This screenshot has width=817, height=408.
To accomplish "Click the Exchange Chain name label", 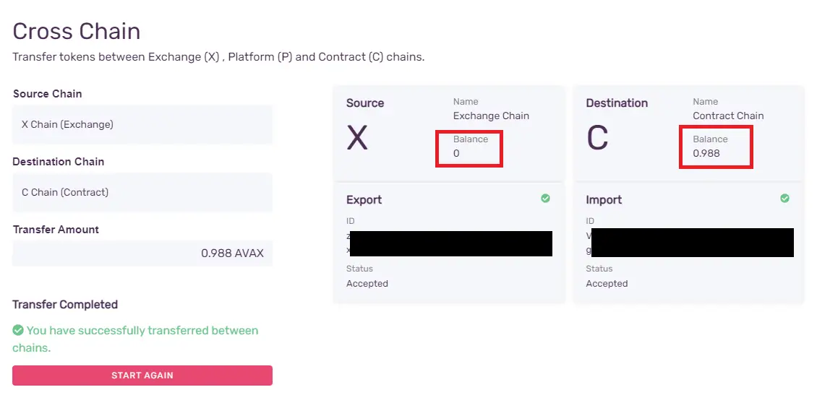I will point(492,116).
